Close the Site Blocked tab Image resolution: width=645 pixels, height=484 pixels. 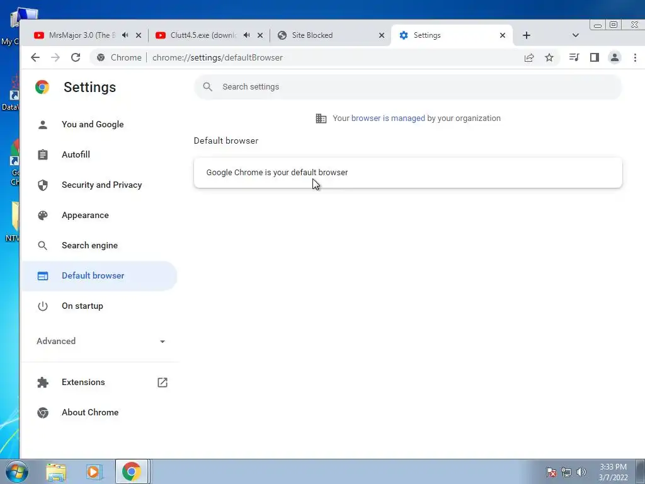[382, 35]
